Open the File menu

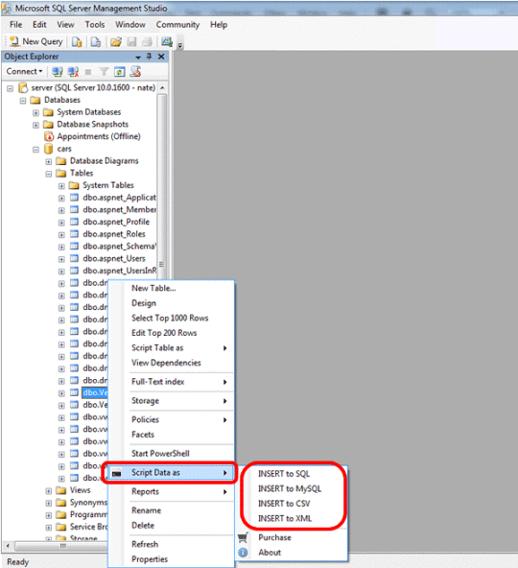16,25
